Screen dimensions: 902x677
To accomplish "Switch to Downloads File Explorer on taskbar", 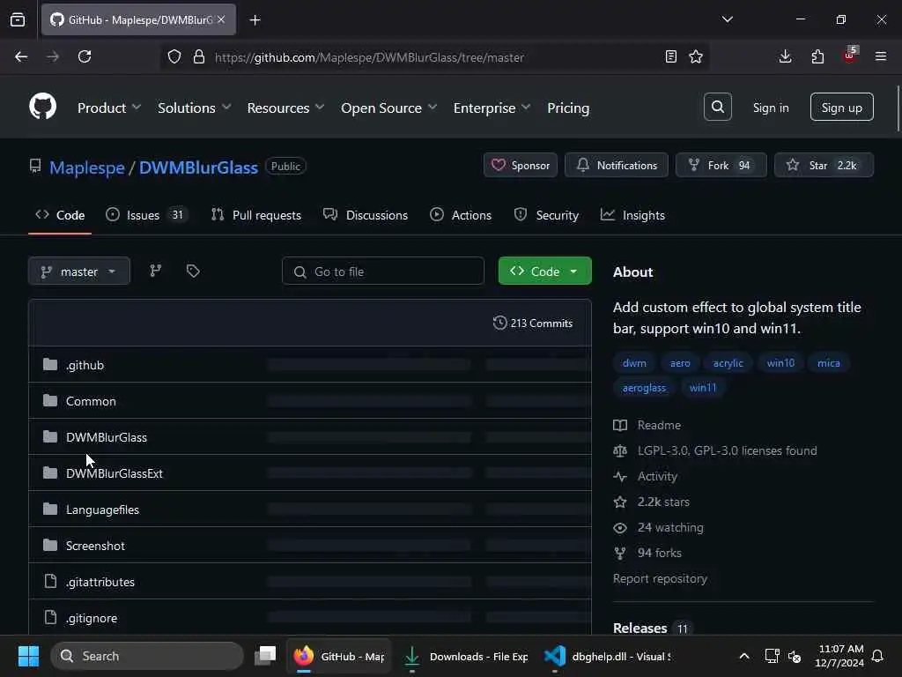I will coord(467,656).
